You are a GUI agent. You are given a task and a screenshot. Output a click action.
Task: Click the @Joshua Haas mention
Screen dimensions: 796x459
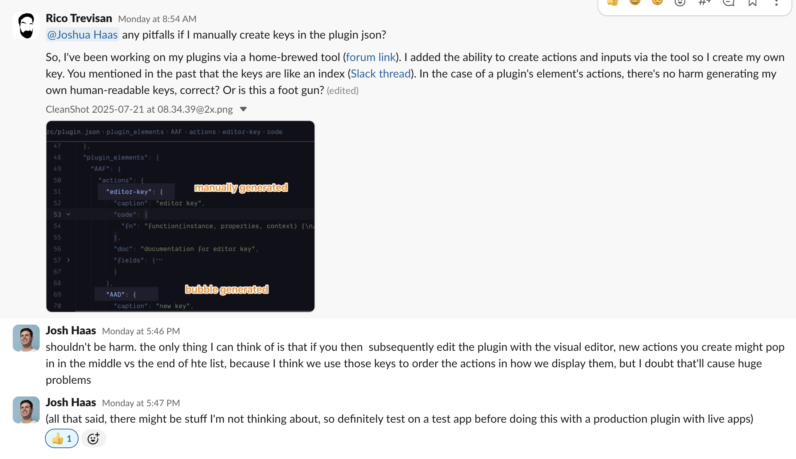pyautogui.click(x=82, y=35)
